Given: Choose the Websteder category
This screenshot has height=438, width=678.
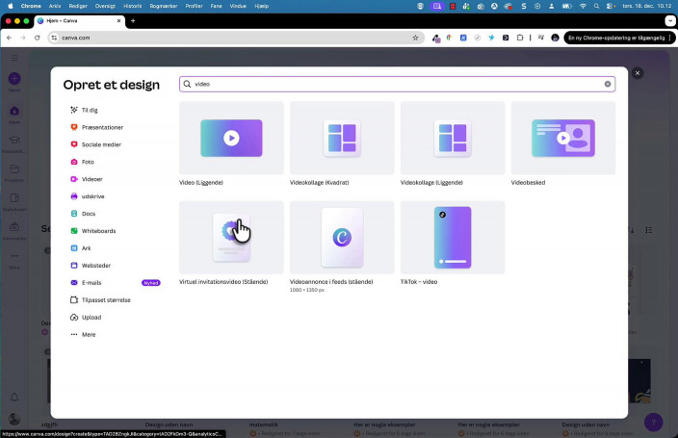Looking at the screenshot, I should pos(96,266).
